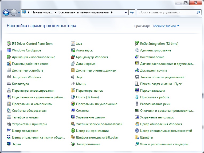Refresh the control panel view
204x153 pixels.
point(132,13)
